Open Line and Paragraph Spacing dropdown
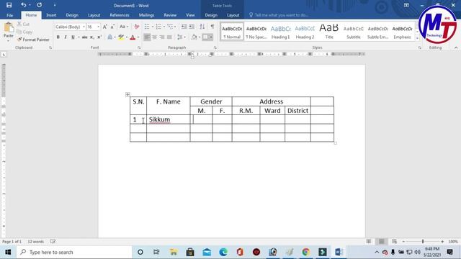This screenshot has height=259, width=461. click(181, 37)
